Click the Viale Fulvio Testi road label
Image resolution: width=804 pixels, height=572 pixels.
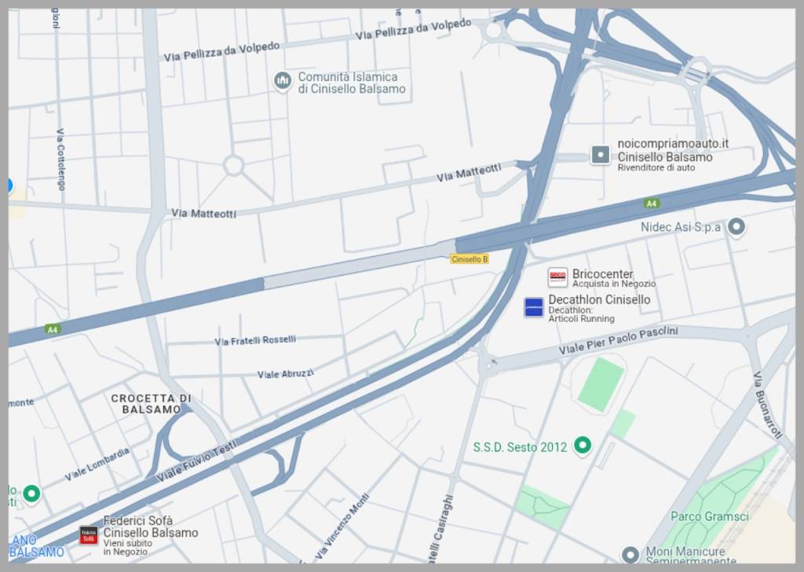click(196, 460)
